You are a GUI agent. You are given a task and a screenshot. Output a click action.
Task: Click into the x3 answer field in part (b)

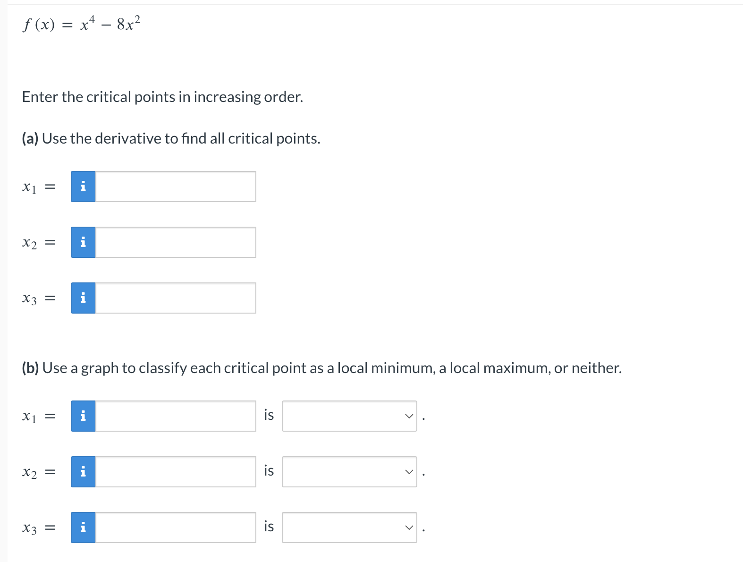(x=175, y=528)
